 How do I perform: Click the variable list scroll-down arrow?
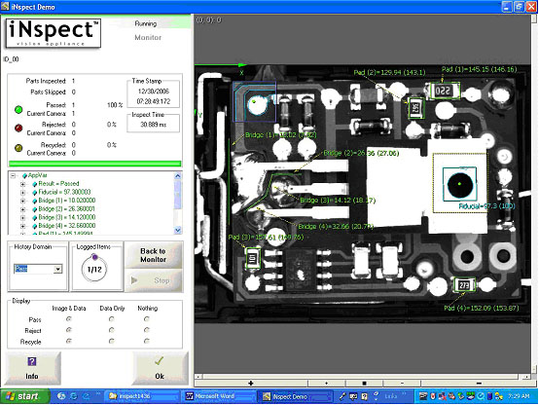pyautogui.click(x=178, y=230)
